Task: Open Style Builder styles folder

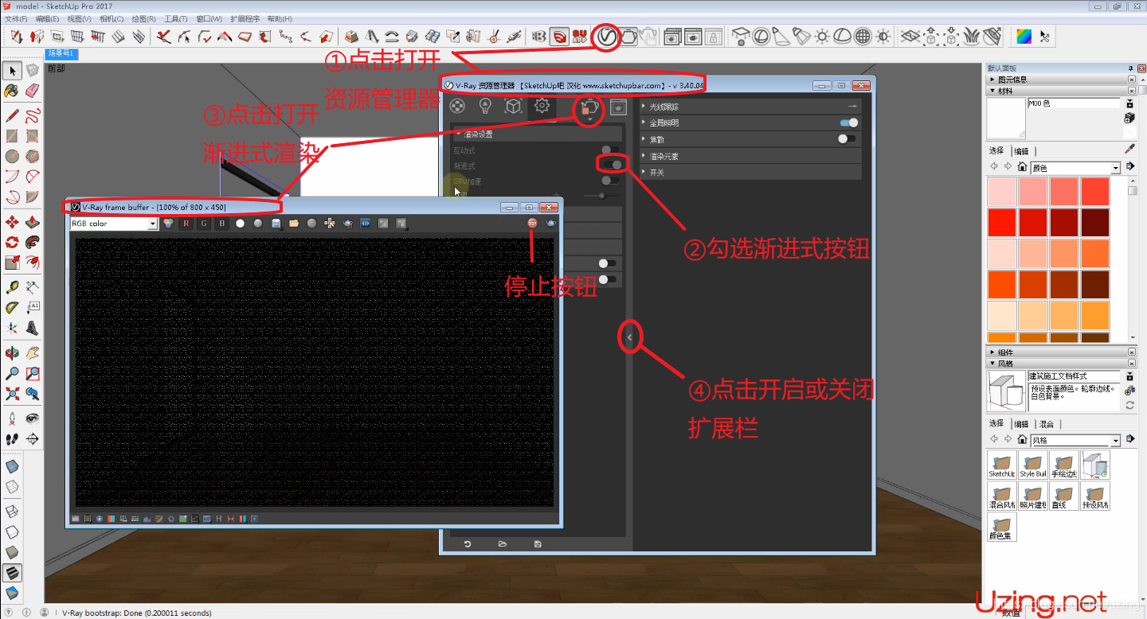Action: click(1033, 465)
